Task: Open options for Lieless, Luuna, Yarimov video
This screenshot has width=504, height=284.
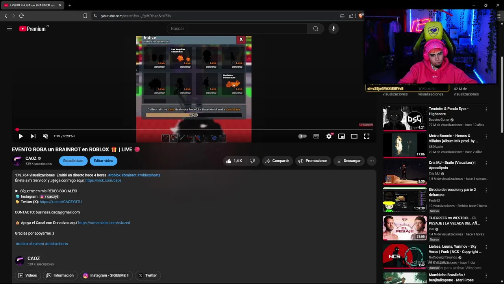Action: point(486,247)
